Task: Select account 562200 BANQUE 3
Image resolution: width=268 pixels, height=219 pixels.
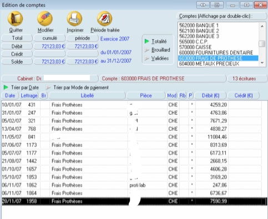Action: [219, 36]
